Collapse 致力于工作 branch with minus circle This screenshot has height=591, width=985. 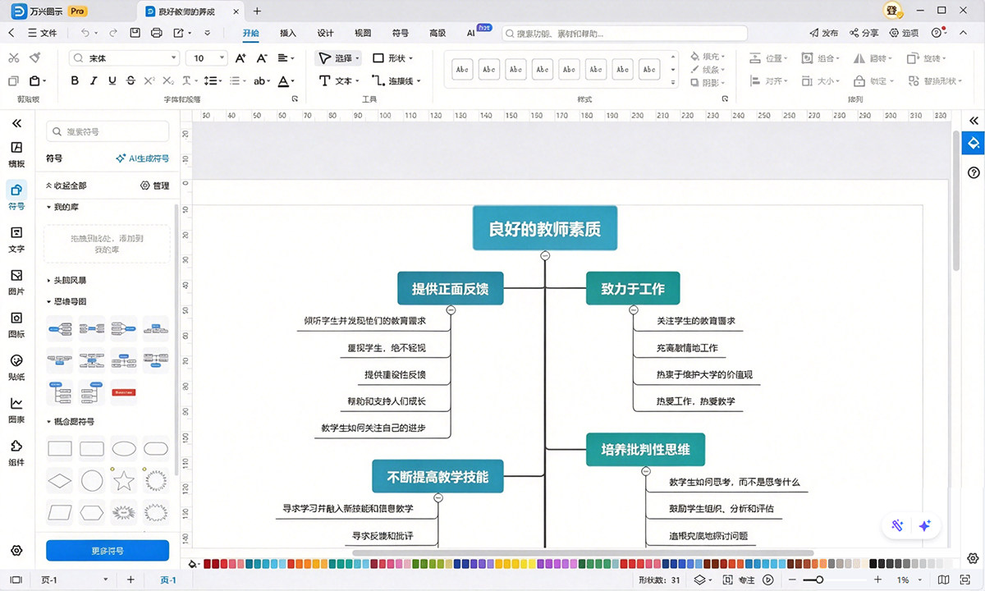pos(633,309)
